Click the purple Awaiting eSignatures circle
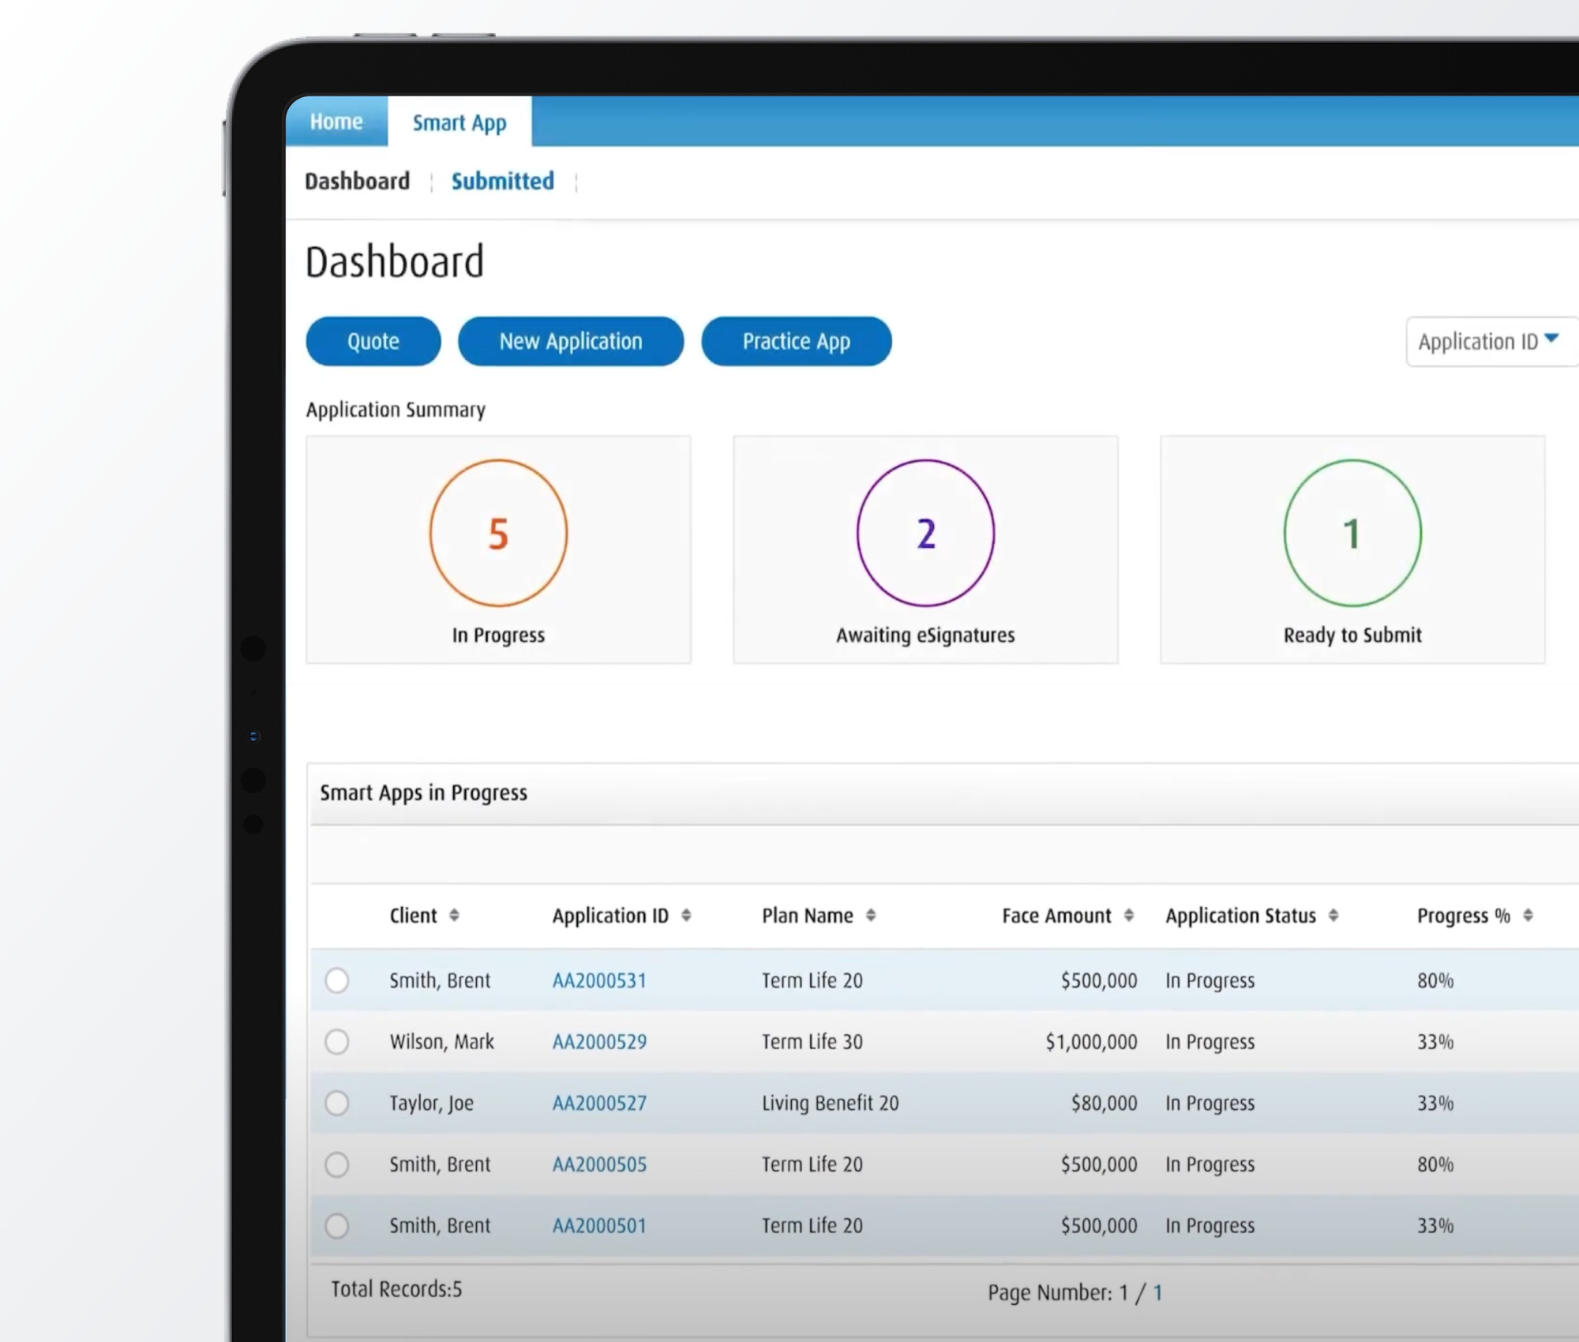Viewport: 1579px width, 1342px height. 925,533
